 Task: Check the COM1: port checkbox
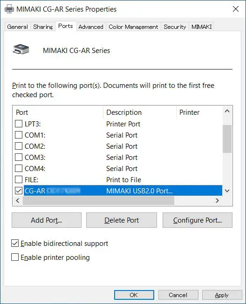coord(19,135)
